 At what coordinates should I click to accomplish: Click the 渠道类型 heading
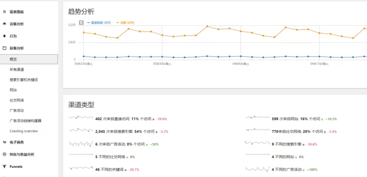(x=81, y=105)
